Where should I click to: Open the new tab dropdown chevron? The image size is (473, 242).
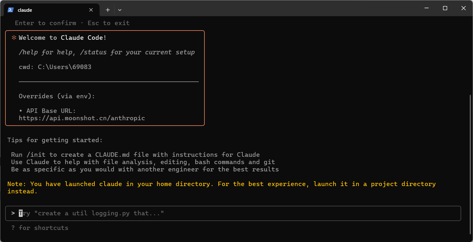tap(120, 10)
